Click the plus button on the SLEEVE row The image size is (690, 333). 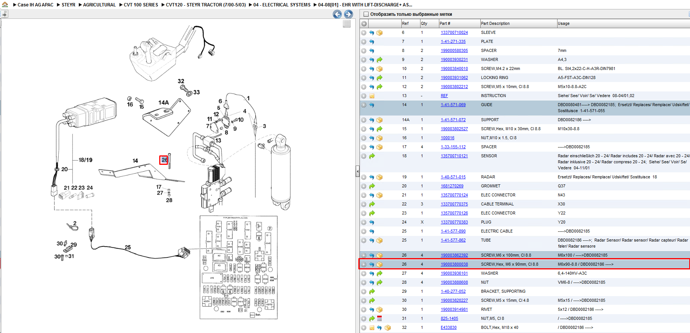(364, 33)
